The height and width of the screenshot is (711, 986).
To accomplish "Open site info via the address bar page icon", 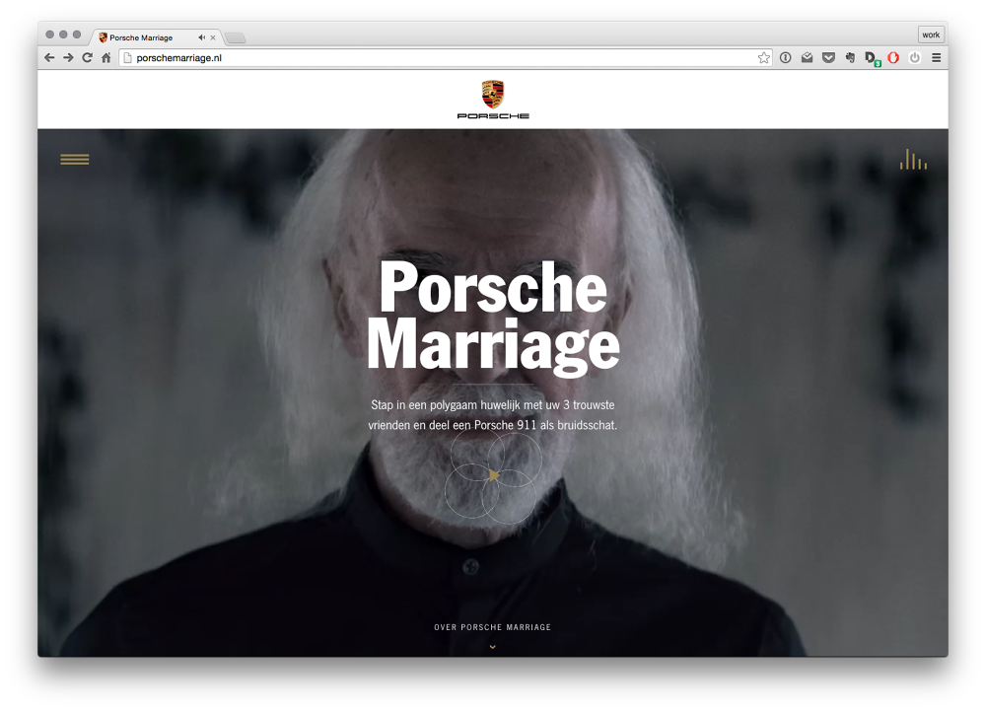I will (129, 57).
